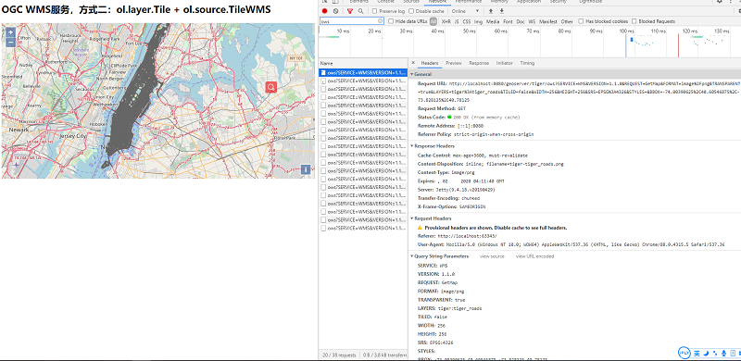Clear the network log

(x=335, y=11)
